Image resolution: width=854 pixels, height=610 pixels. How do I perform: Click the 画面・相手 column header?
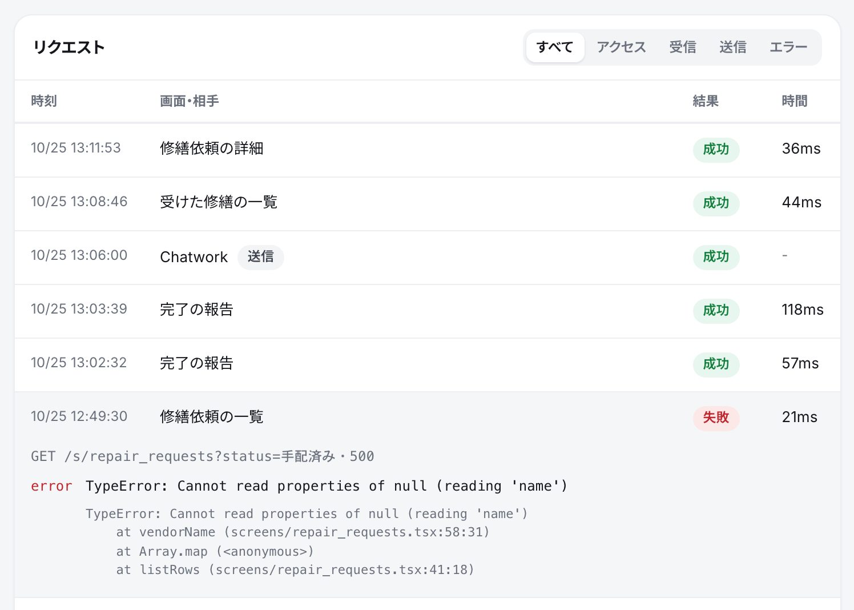pyautogui.click(x=190, y=101)
